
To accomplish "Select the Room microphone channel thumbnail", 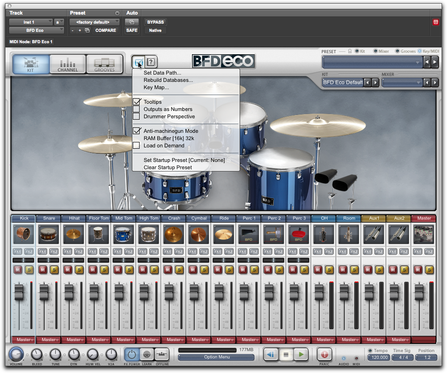I will [349, 234].
